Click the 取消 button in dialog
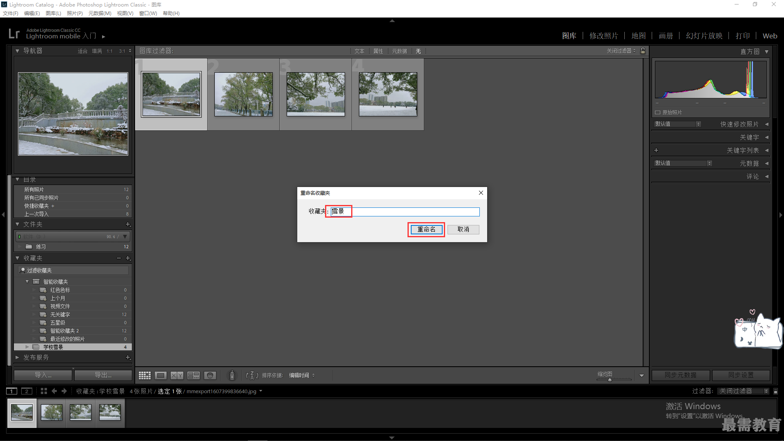This screenshot has width=784, height=441. pos(463,229)
